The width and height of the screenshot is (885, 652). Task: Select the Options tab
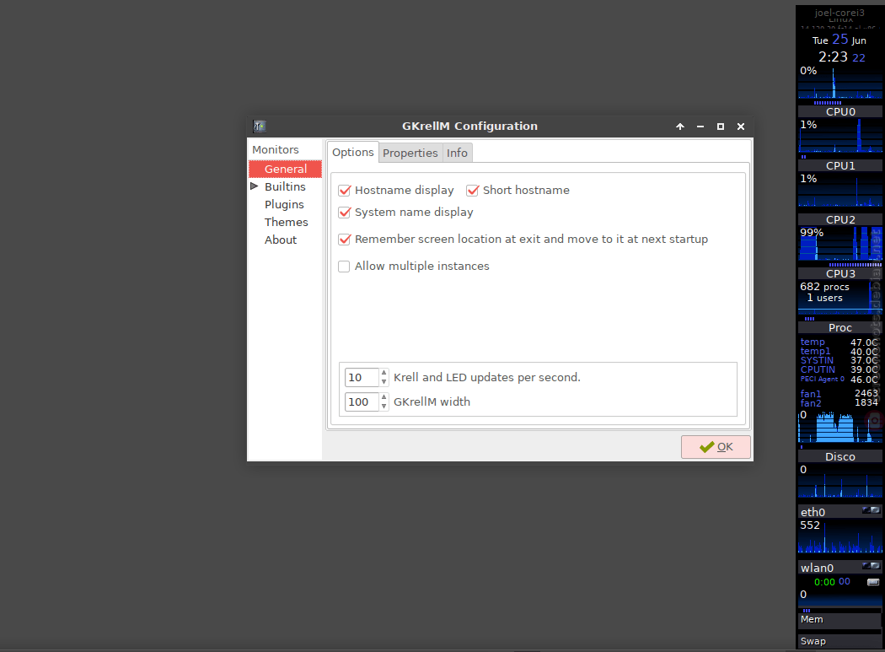coord(353,152)
